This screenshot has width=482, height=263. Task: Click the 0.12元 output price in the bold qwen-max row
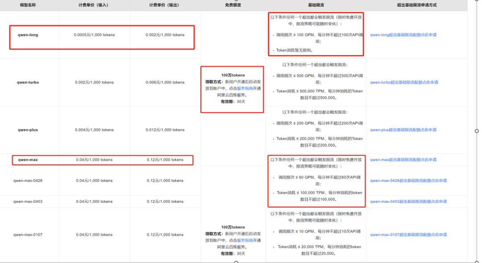pos(165,160)
